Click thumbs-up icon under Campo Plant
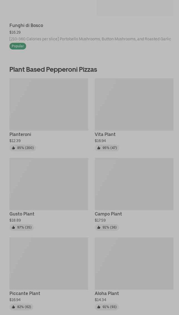 [99, 227]
